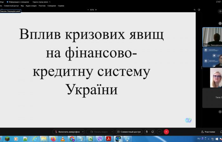Toggle the Начать видео camera button
Image resolution: width=222 pixels, height=142 pixels.
coord(99,132)
